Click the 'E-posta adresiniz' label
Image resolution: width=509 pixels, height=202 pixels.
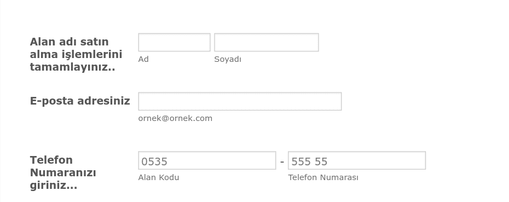point(80,101)
